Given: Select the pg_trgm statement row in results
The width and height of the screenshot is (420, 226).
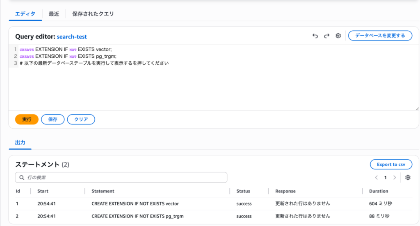Looking at the screenshot, I should (137, 216).
